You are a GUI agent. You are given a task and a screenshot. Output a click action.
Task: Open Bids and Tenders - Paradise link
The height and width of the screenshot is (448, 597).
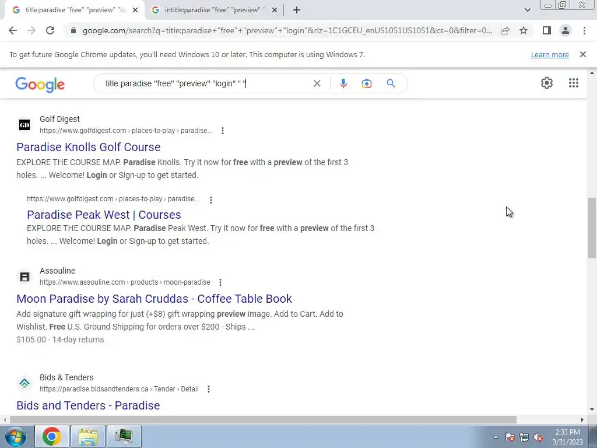[89, 406]
